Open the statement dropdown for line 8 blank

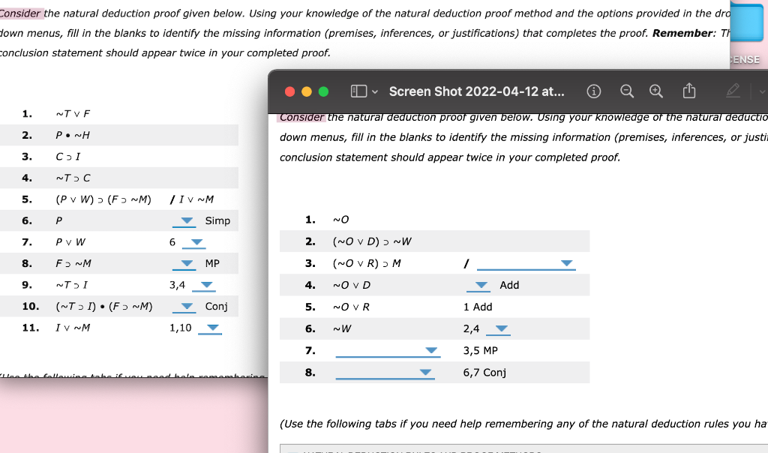(x=425, y=372)
